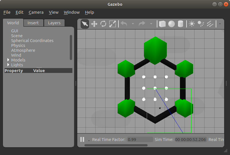Expand the Lights tree node
Screen dimensions: 230x155
click(x=8, y=65)
